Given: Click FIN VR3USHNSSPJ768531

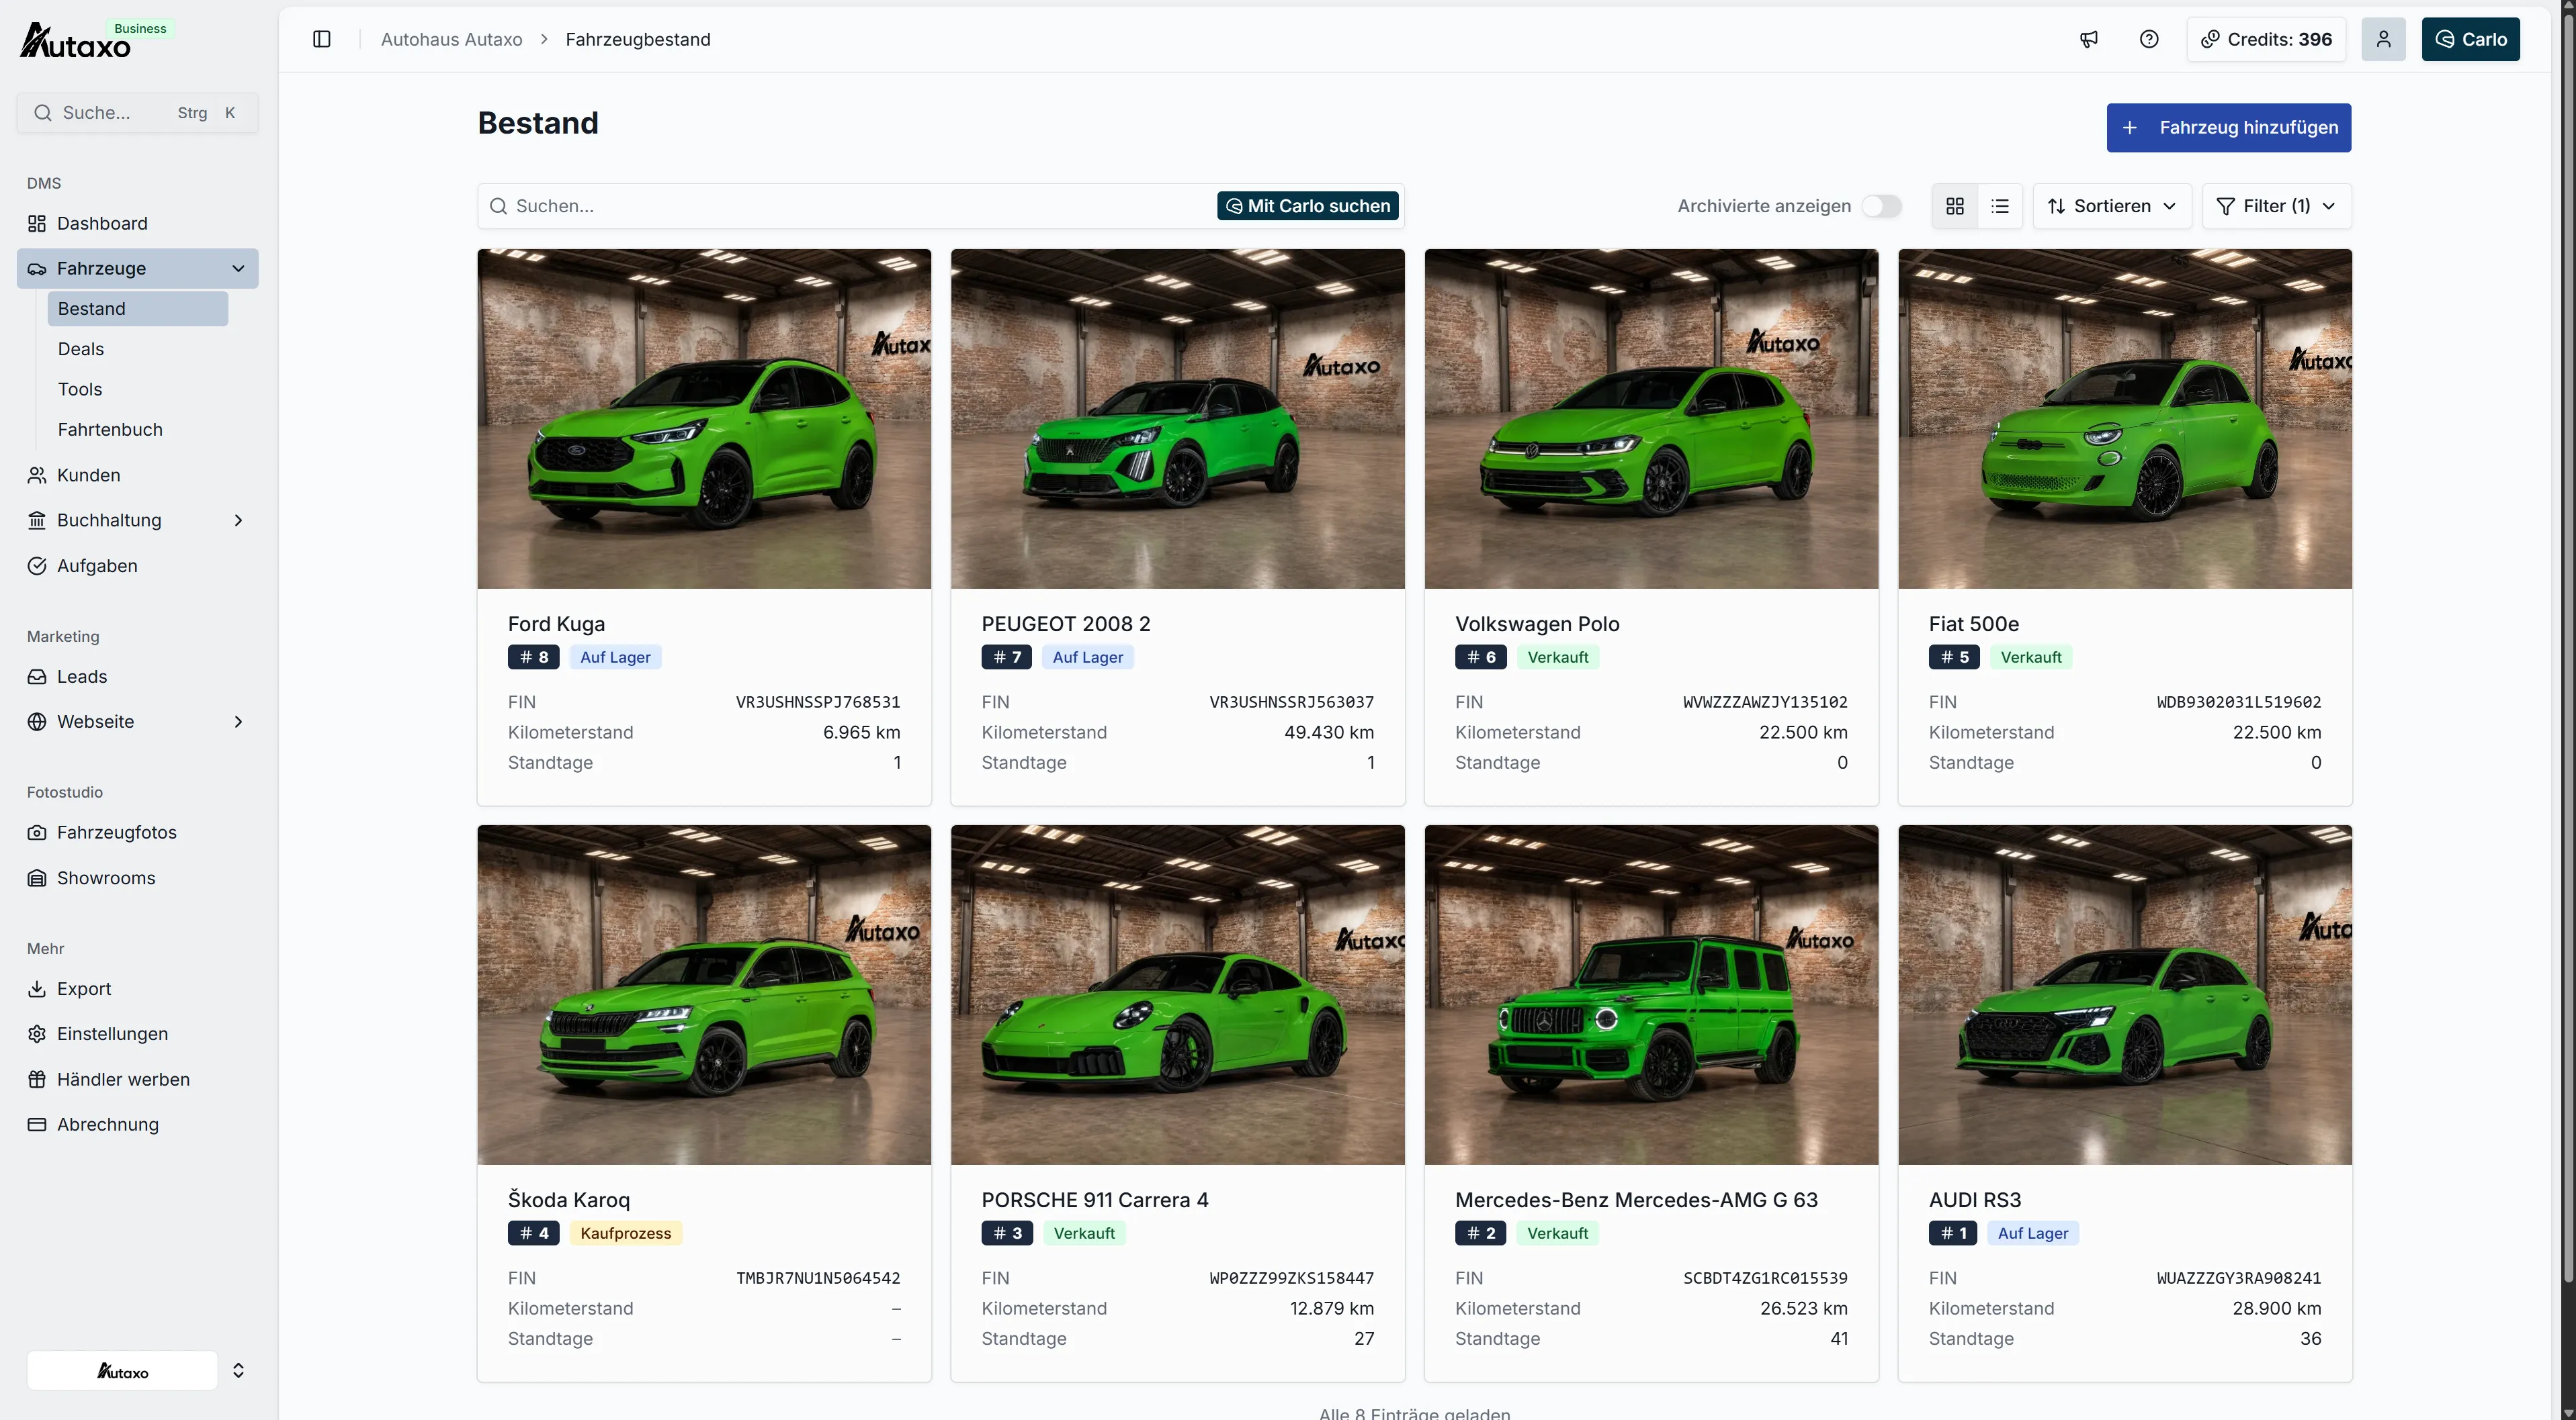Looking at the screenshot, I should 818,702.
